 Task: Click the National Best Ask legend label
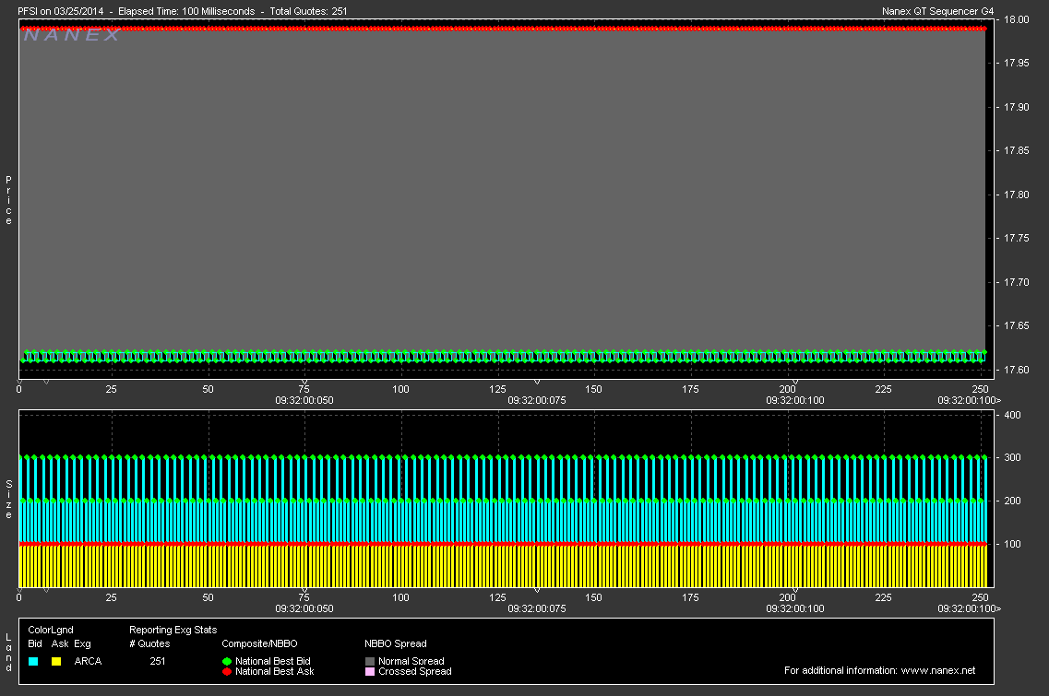[x=274, y=671]
